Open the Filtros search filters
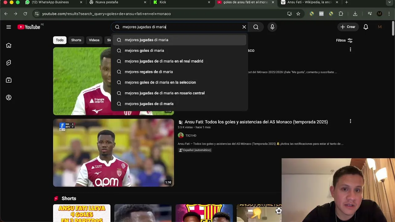 click(x=344, y=40)
